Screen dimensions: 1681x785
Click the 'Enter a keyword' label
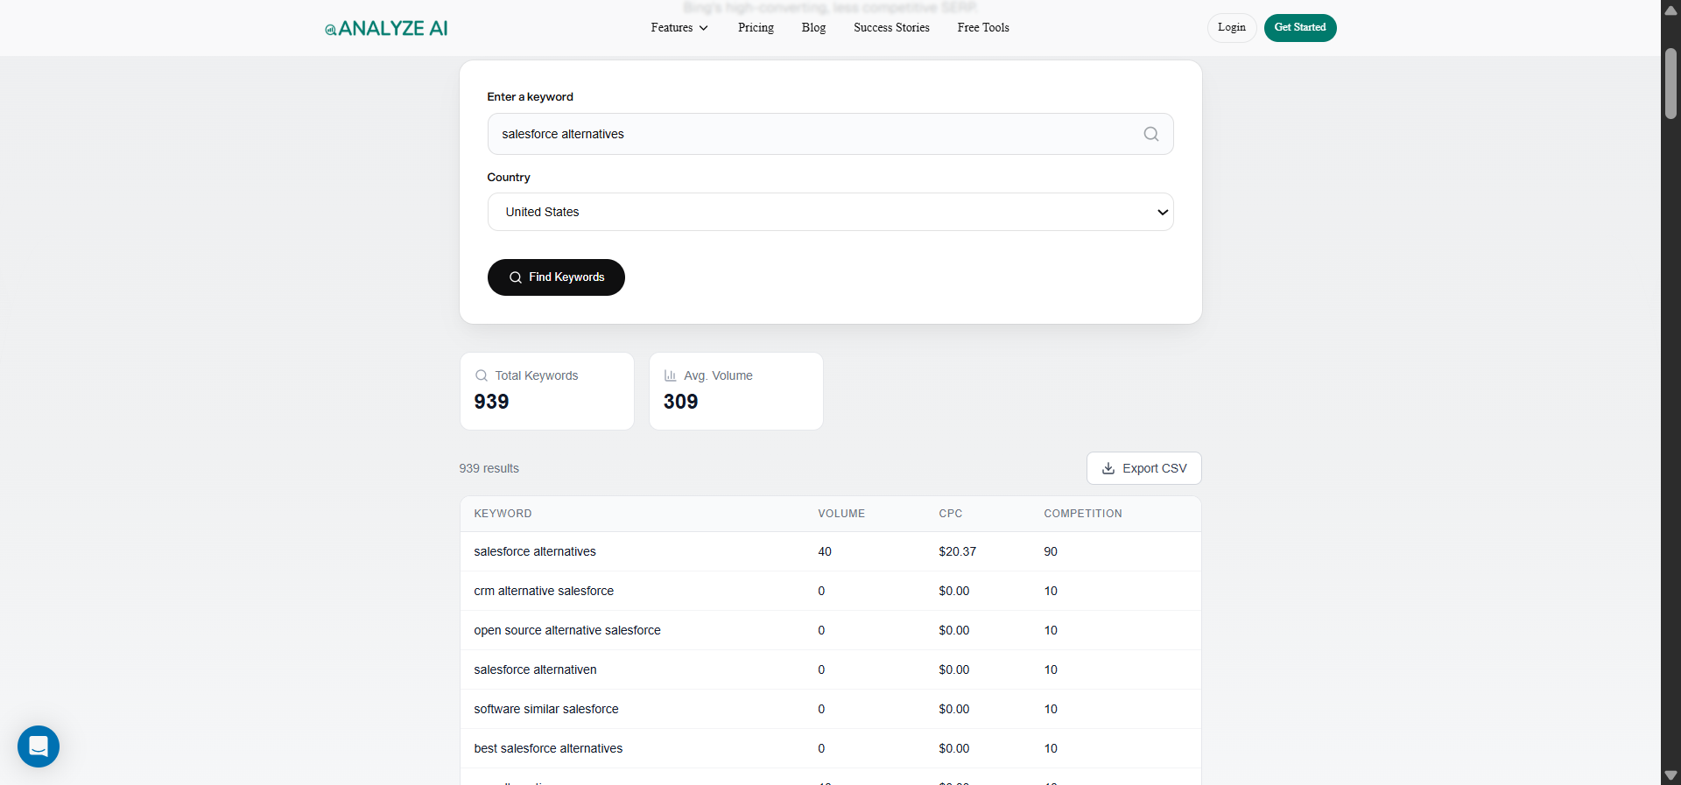pos(530,97)
